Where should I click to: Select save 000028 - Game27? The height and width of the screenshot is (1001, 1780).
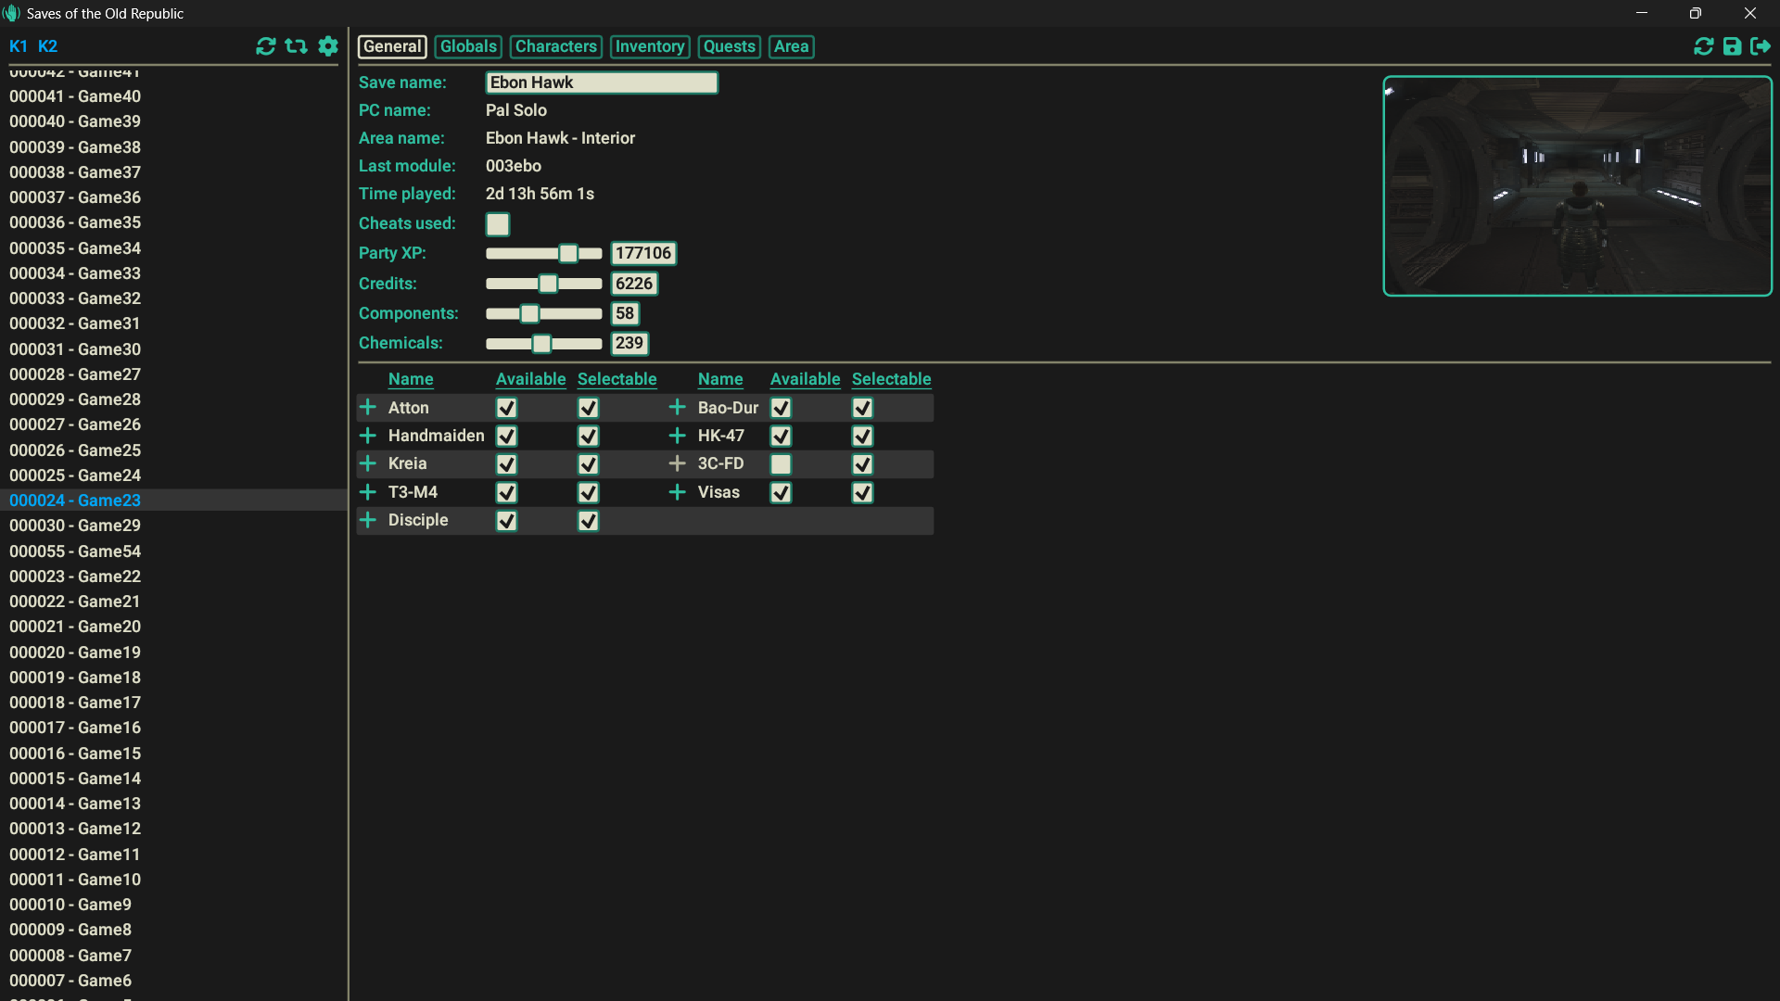point(75,374)
